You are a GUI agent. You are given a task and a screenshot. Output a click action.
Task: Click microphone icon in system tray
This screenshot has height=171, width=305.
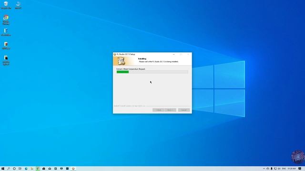click(x=272, y=169)
